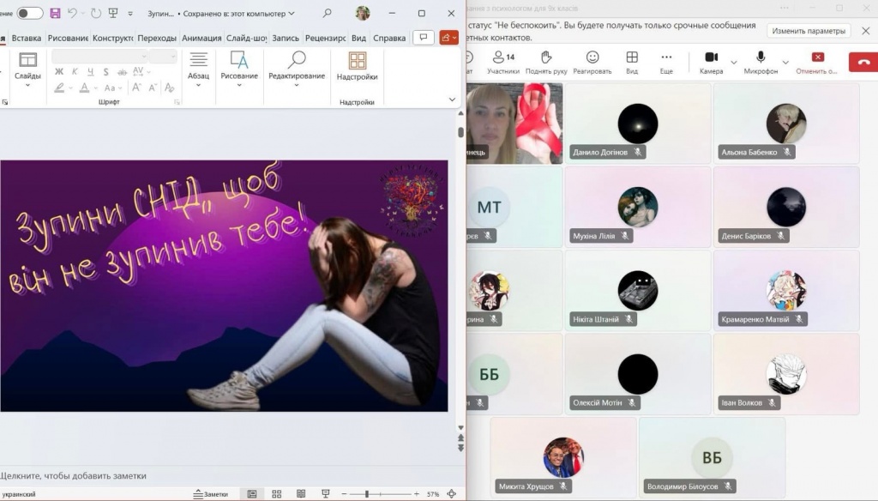Expand the camera options arrow
Screen dimensions: 878x501
pyautogui.click(x=733, y=63)
